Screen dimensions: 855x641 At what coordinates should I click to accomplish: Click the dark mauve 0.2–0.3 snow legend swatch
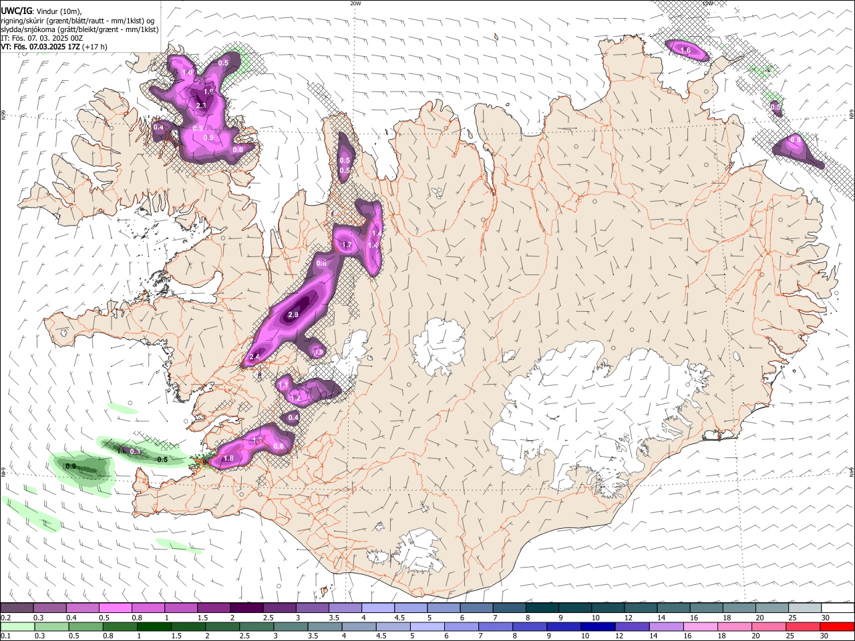(x=17, y=608)
